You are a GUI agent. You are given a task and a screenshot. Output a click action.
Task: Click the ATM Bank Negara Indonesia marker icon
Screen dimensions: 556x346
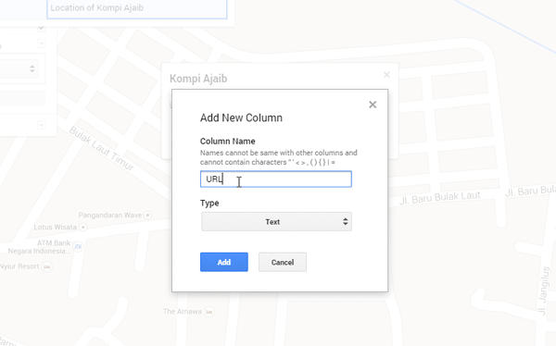click(x=78, y=246)
